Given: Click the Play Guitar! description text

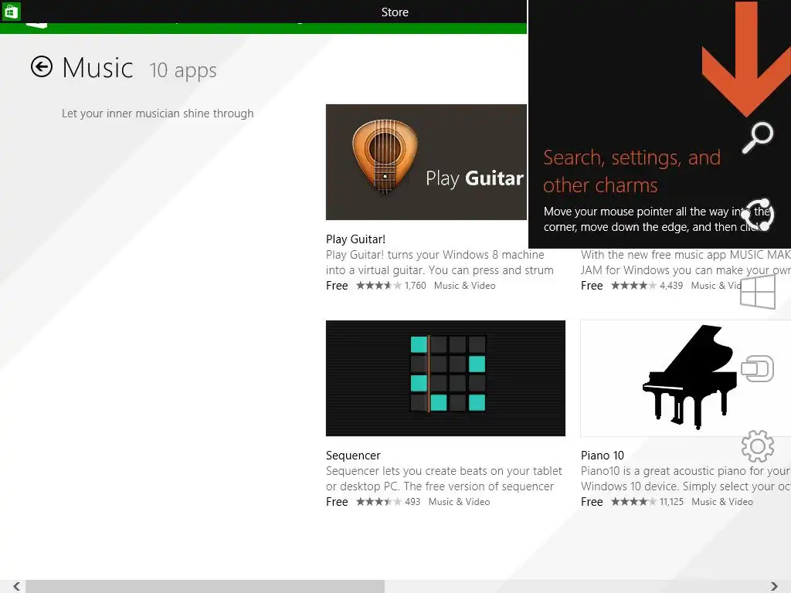Looking at the screenshot, I should click(440, 263).
